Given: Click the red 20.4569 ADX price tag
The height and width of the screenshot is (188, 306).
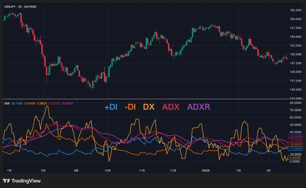Looking at the screenshot, I should [296, 141].
